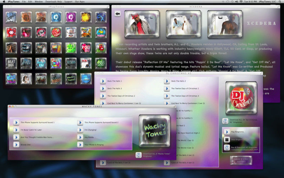Click the large Wacky Tones cover art
284x178 pixels.
coord(154,131)
